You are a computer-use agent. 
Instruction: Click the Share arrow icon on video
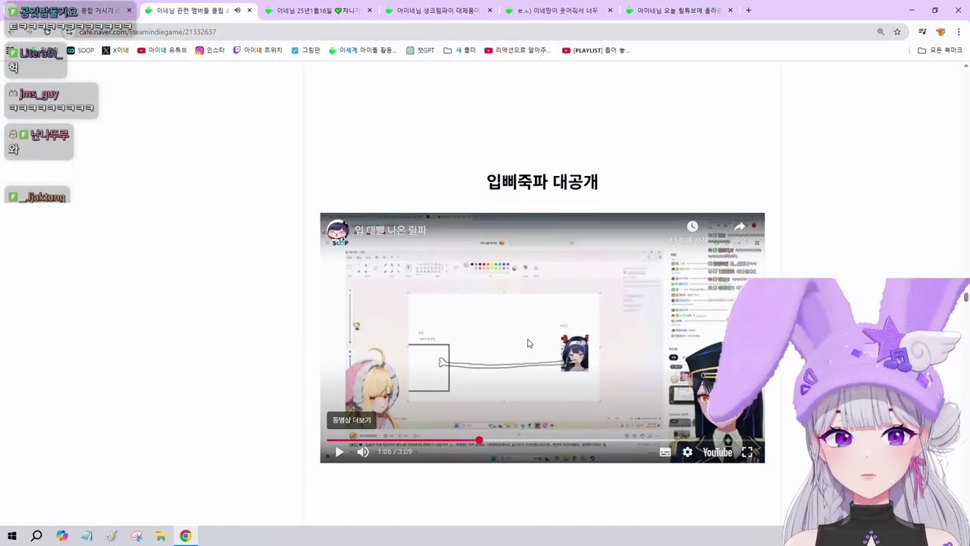(739, 227)
